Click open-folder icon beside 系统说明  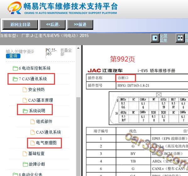coord(25,111)
